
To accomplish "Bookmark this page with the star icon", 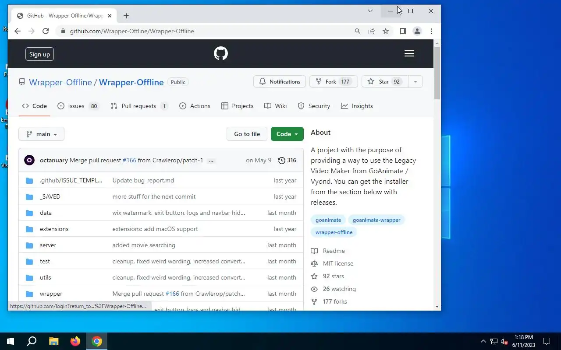I will [x=386, y=31].
